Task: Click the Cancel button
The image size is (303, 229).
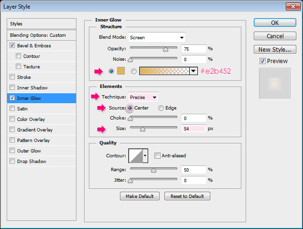Action: point(275,36)
